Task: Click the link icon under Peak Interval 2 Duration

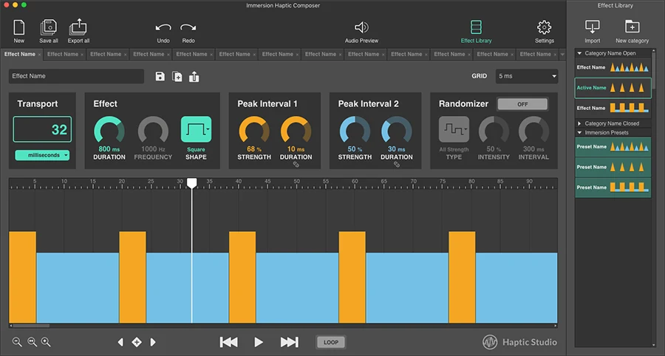Action: point(397,165)
